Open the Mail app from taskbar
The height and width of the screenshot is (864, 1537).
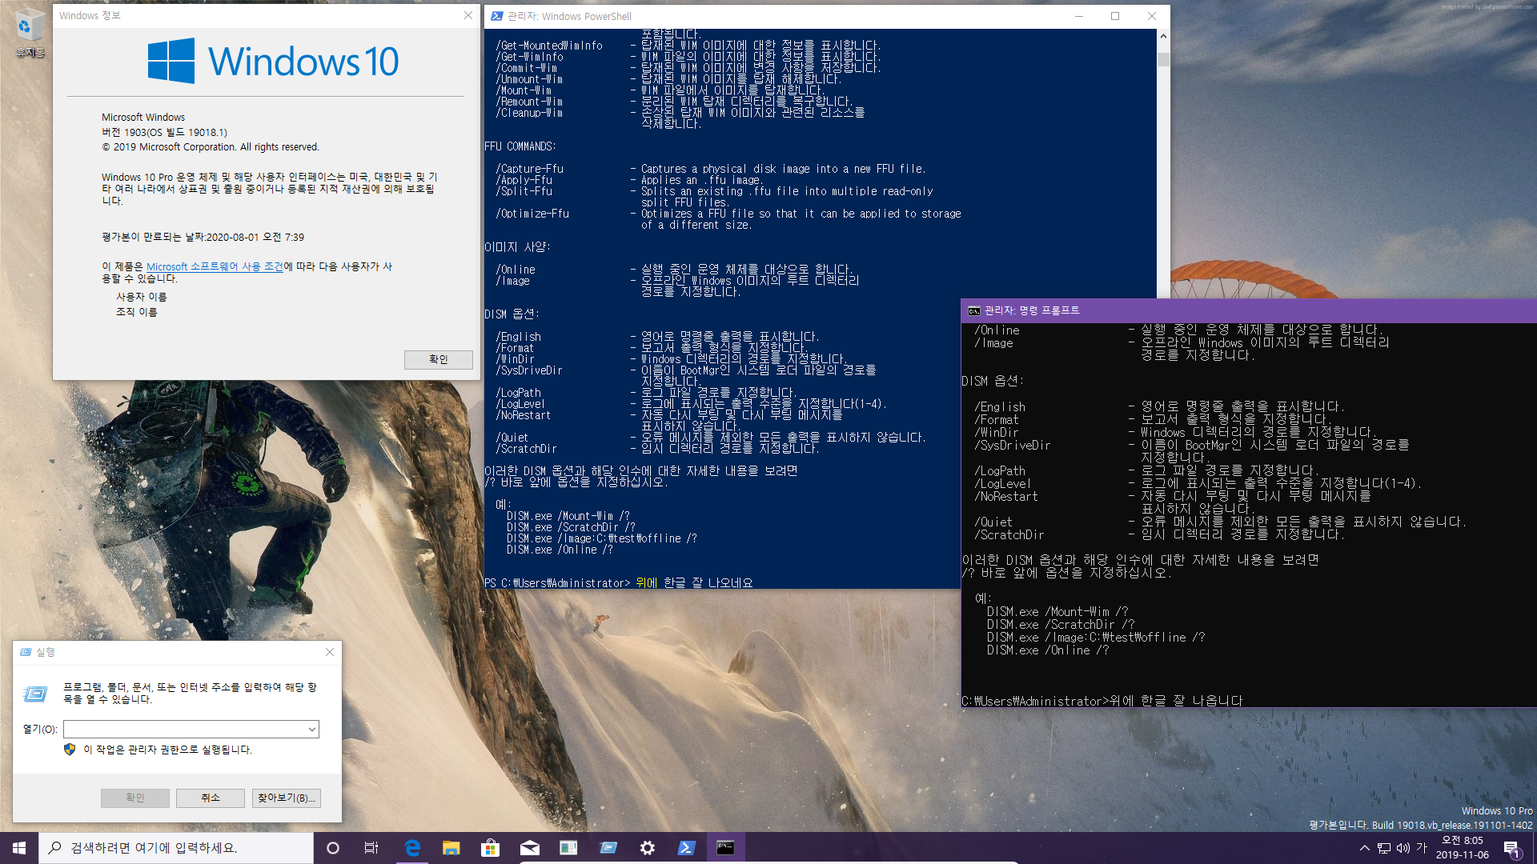529,848
